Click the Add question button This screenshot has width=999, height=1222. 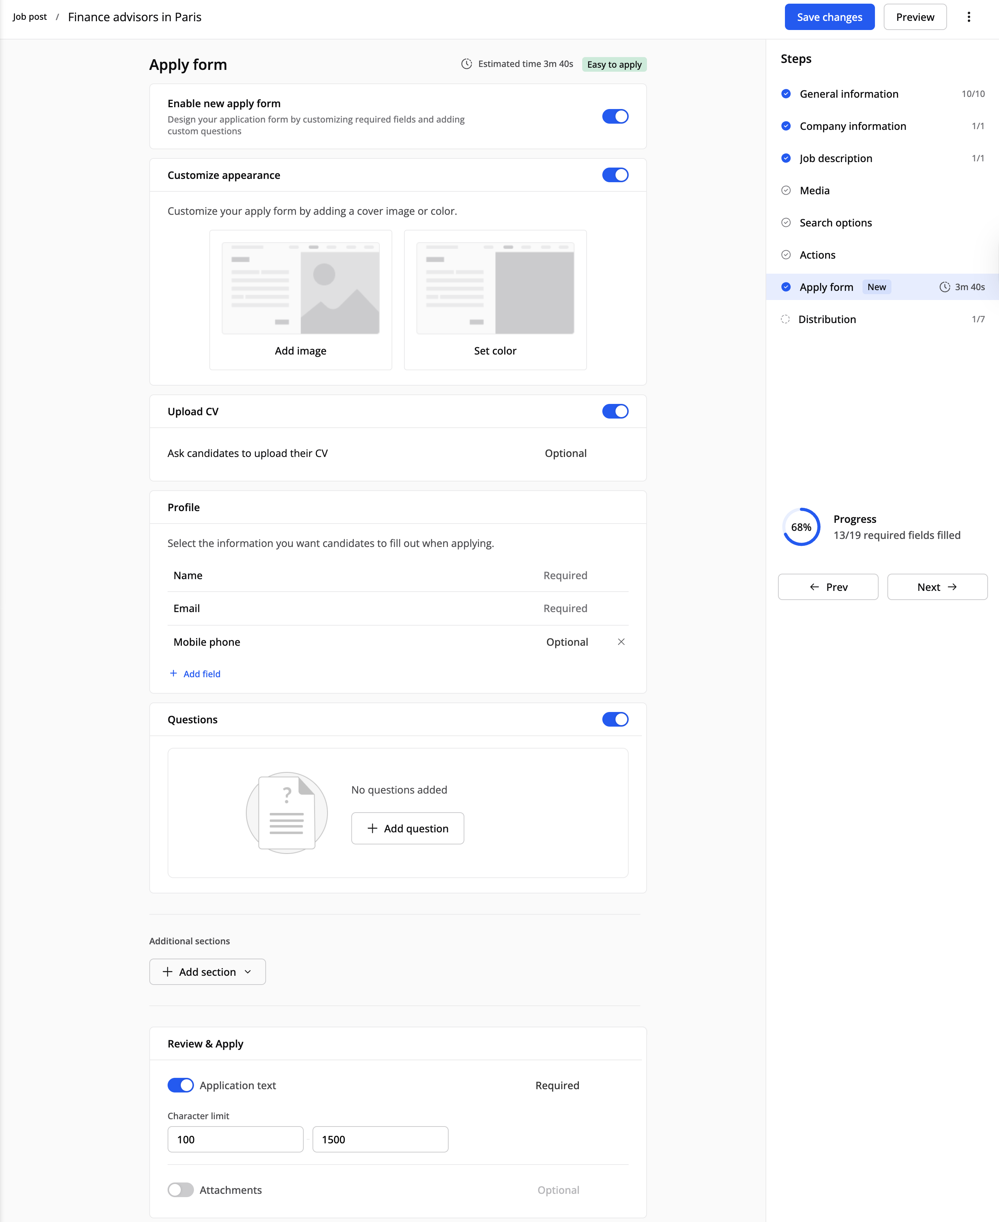pos(407,828)
